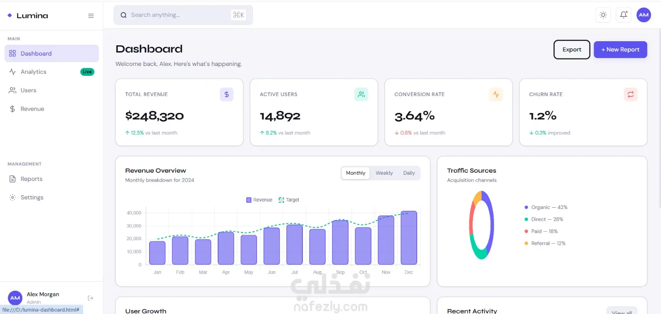Click the Churn Rate repeat icon
Image resolution: width=661 pixels, height=314 pixels.
(x=630, y=94)
